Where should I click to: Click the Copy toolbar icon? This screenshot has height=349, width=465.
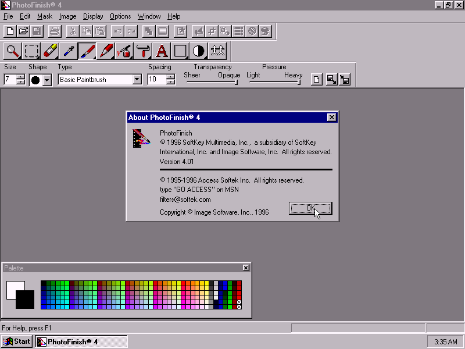point(86,31)
